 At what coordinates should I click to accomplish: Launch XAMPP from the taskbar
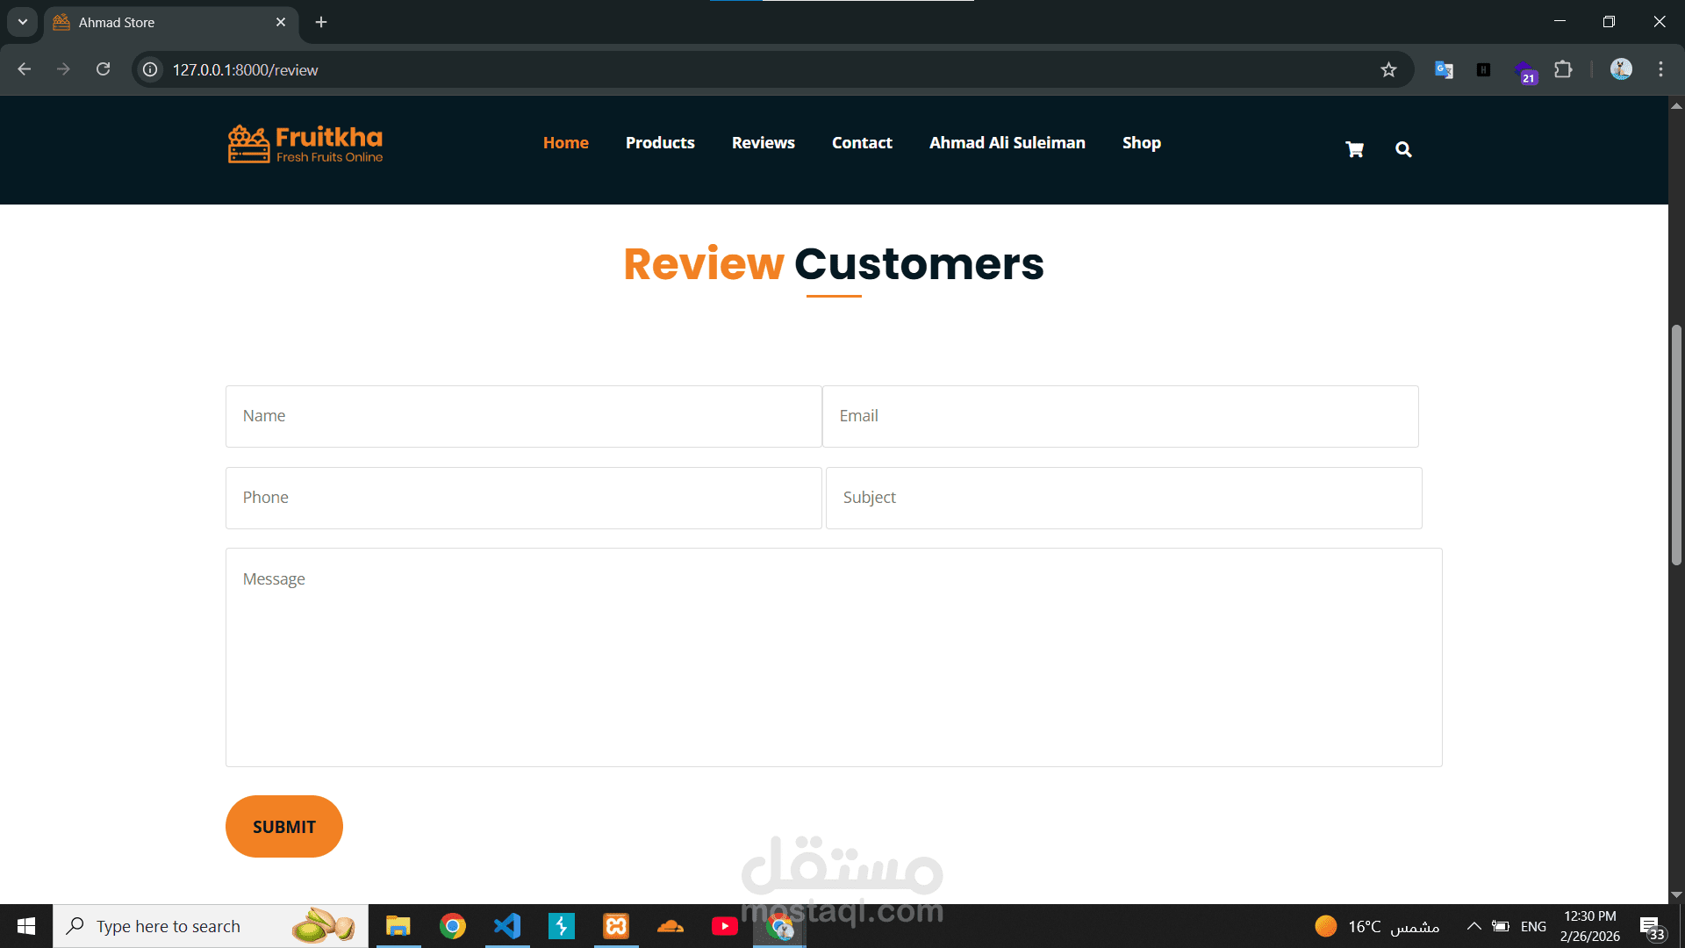[x=616, y=926]
